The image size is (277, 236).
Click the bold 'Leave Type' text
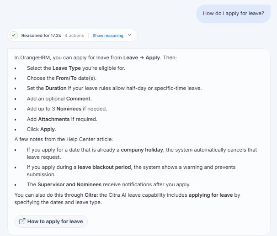(x=67, y=68)
